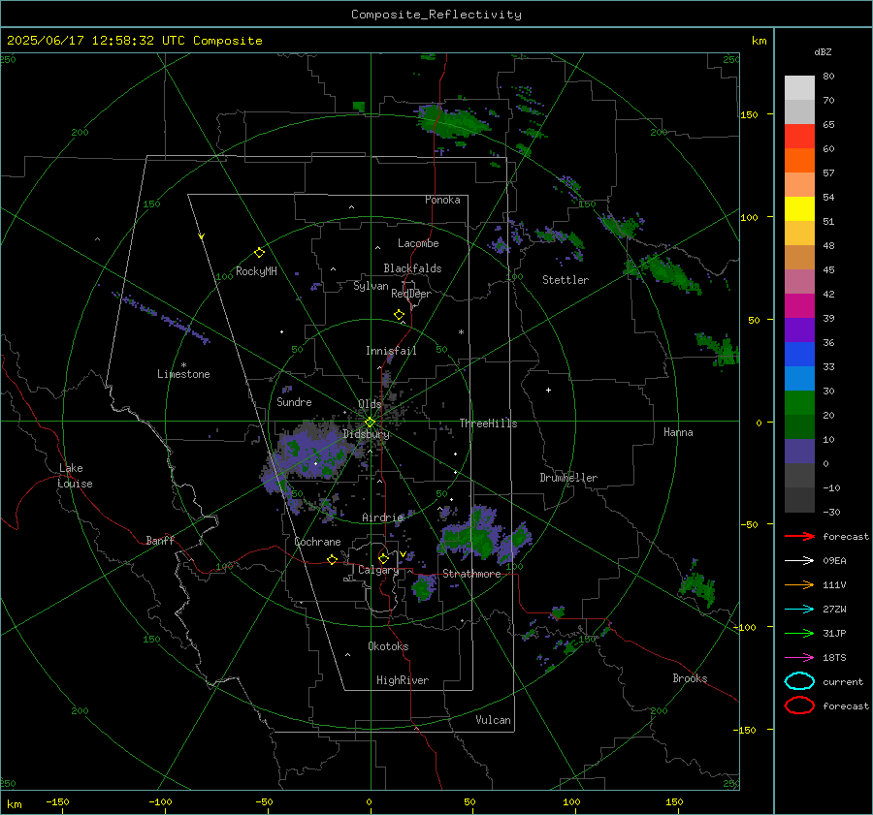Viewport: 873px width, 815px height.
Task: Click the Okotoks city label
Action: coord(388,646)
